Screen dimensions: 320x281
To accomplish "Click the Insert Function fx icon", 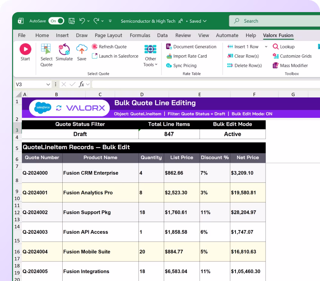I will click(x=82, y=84).
